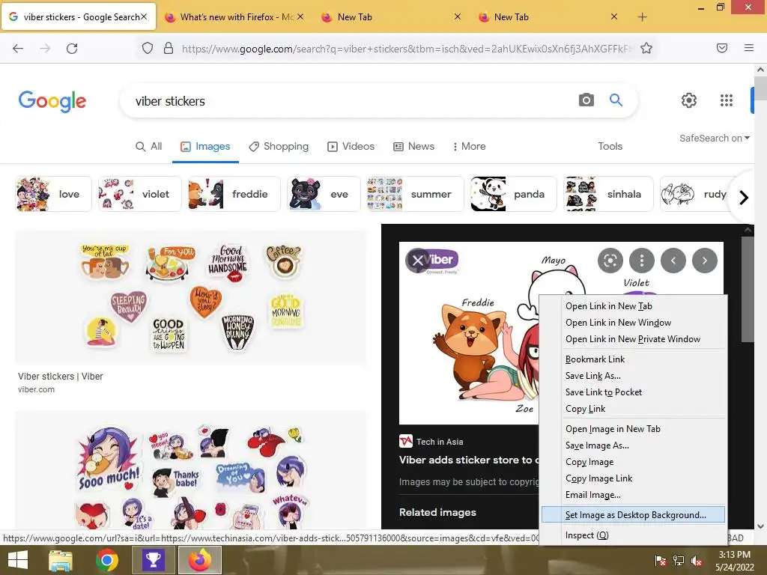
Task: Bookmark this page with the star icon
Action: [646, 48]
